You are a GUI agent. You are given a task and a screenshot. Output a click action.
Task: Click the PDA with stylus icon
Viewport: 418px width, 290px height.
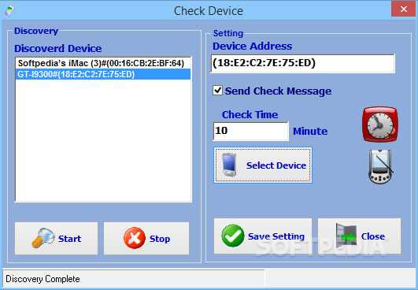380,167
